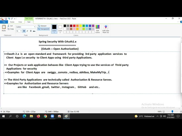Click the Undo arrow in title bar
This screenshot has width=182, height=136.
pyautogui.click(x=9, y=19)
